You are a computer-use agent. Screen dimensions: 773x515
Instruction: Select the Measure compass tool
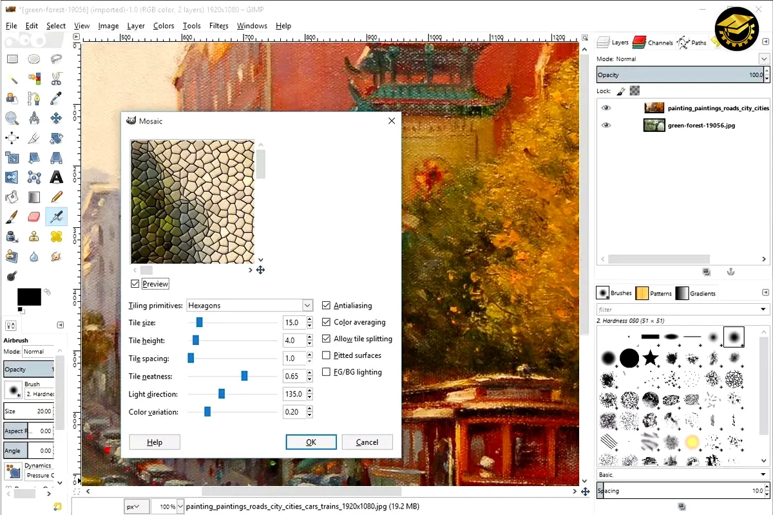click(34, 118)
